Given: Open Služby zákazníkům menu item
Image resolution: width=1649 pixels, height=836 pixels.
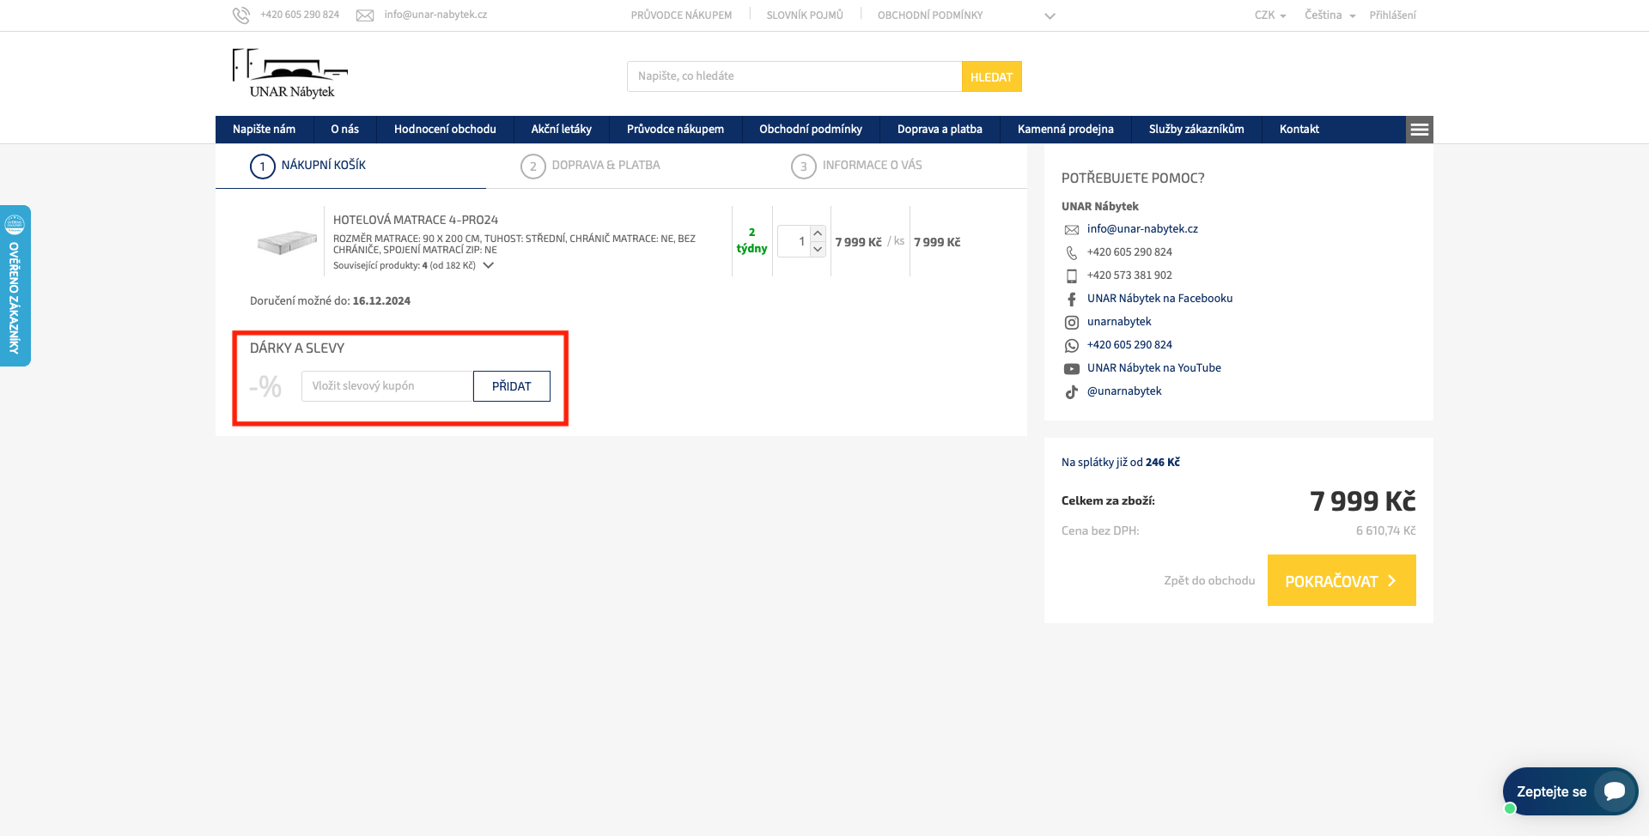Looking at the screenshot, I should [x=1196, y=130].
